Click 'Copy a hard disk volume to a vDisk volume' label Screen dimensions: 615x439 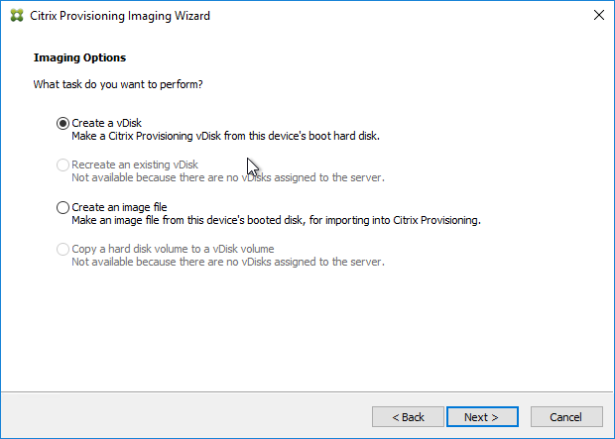click(173, 249)
